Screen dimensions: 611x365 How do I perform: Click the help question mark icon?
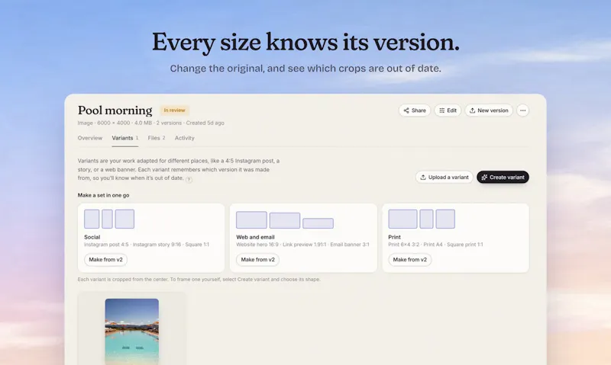pos(189,179)
